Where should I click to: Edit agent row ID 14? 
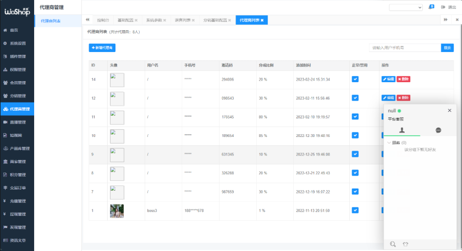click(x=388, y=79)
